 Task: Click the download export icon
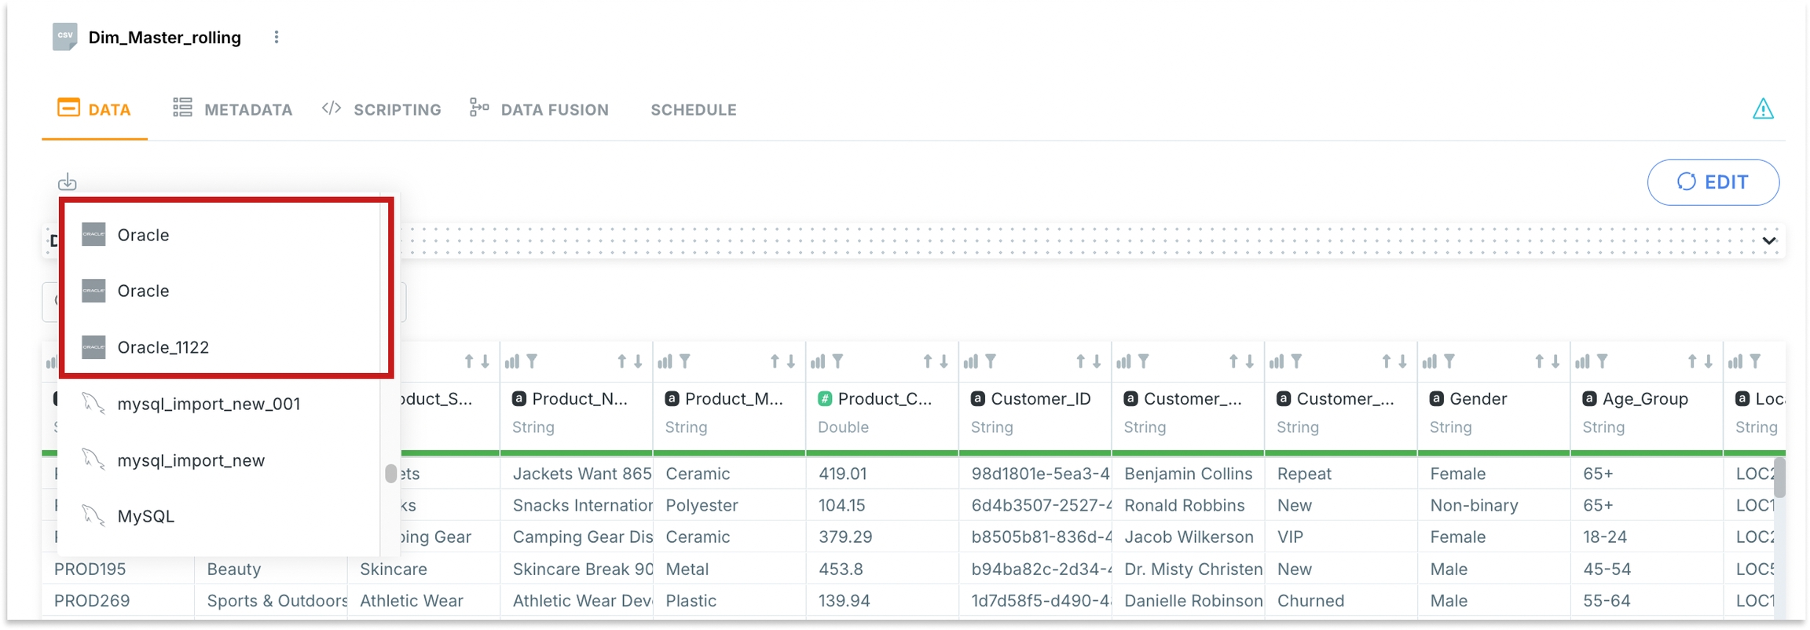68,182
